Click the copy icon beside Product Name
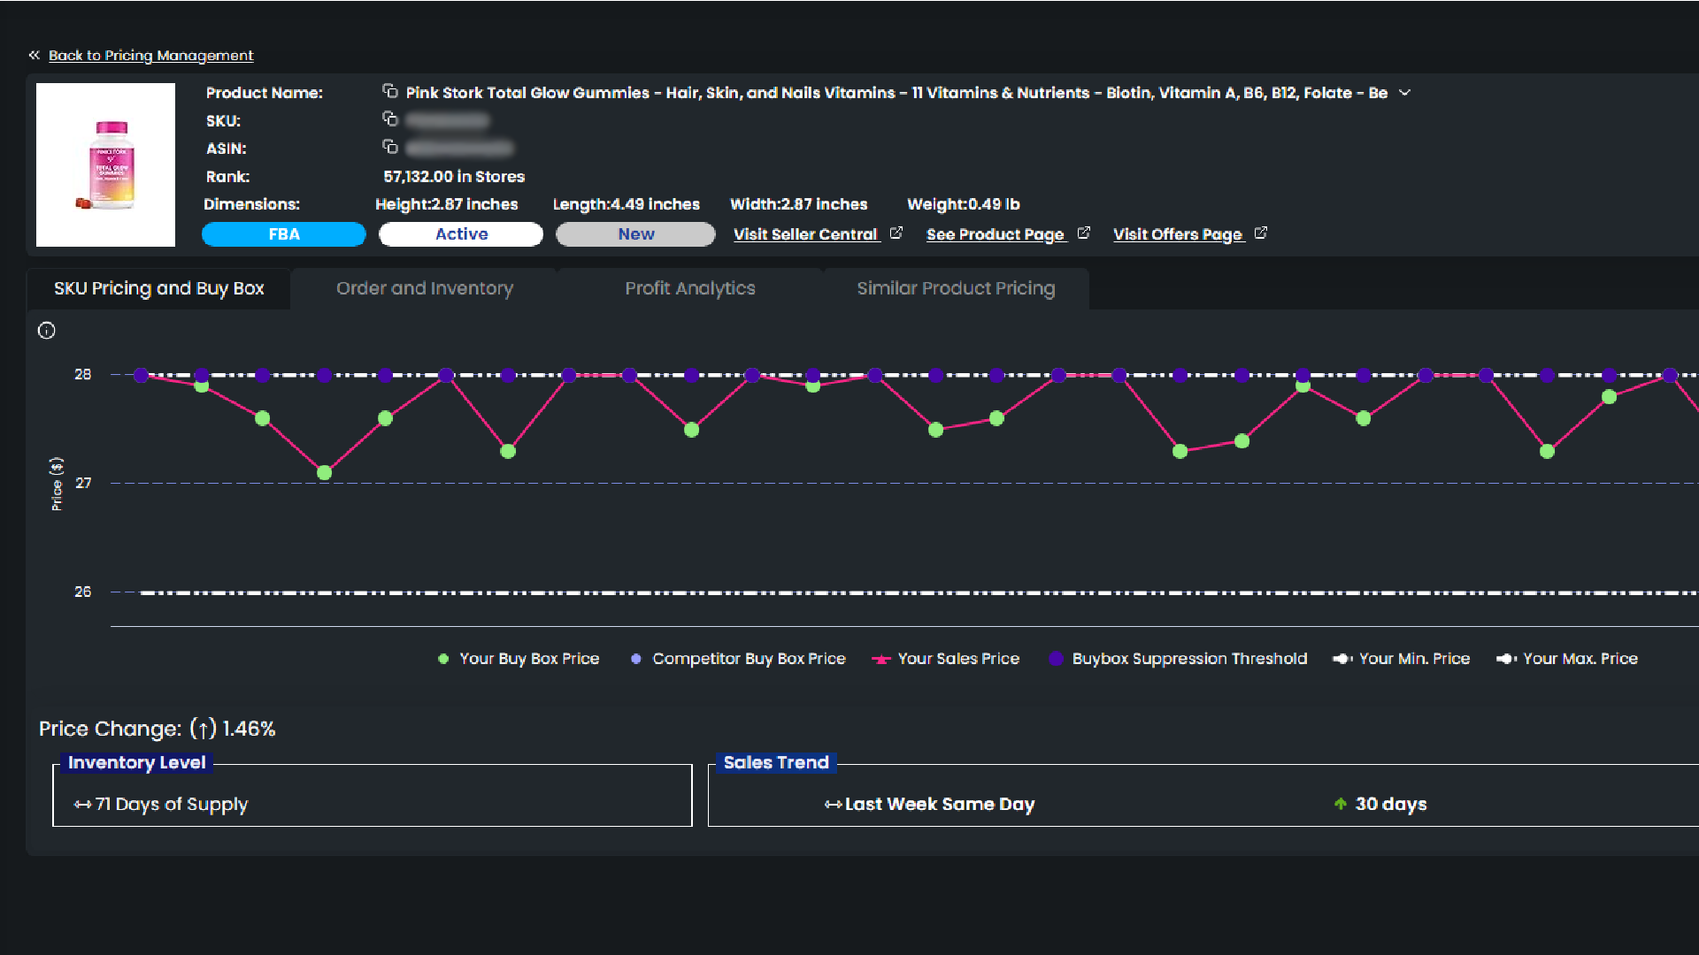This screenshot has width=1699, height=955. (389, 91)
